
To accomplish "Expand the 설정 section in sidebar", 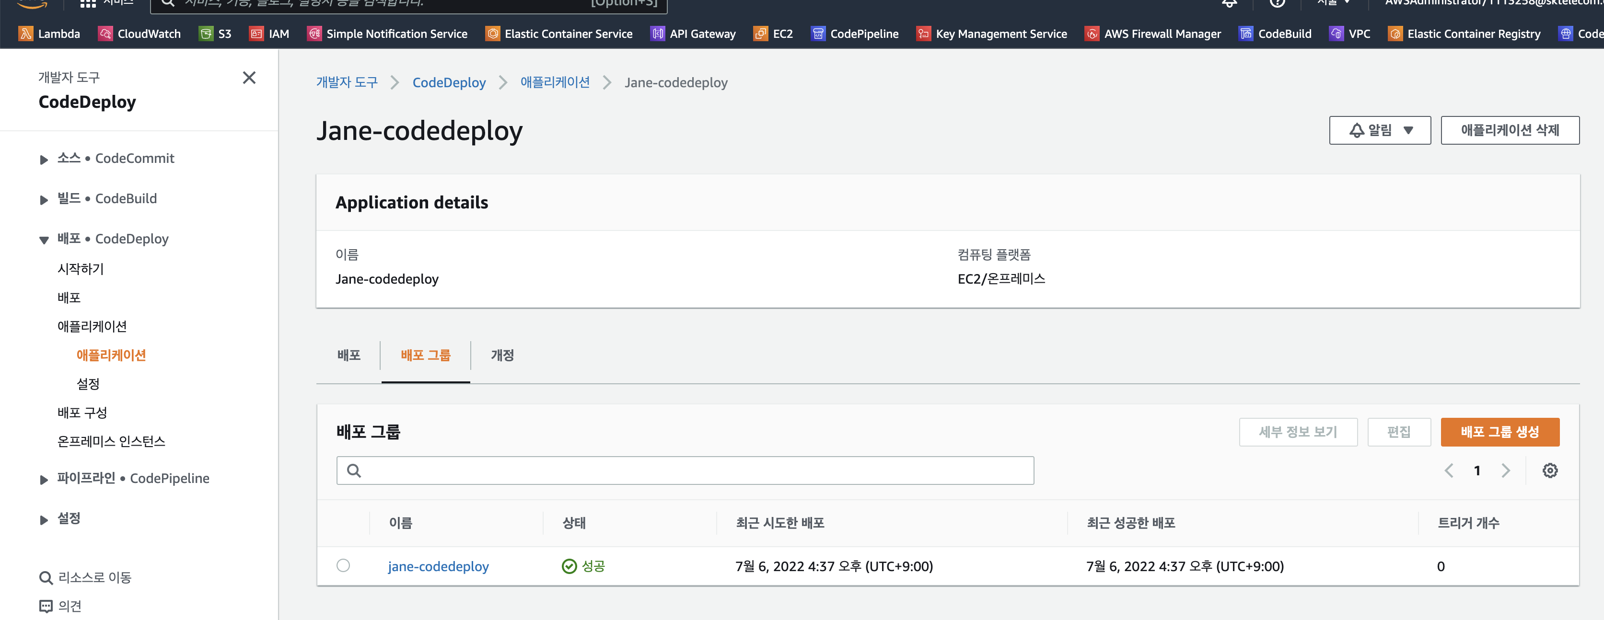I will tap(44, 520).
